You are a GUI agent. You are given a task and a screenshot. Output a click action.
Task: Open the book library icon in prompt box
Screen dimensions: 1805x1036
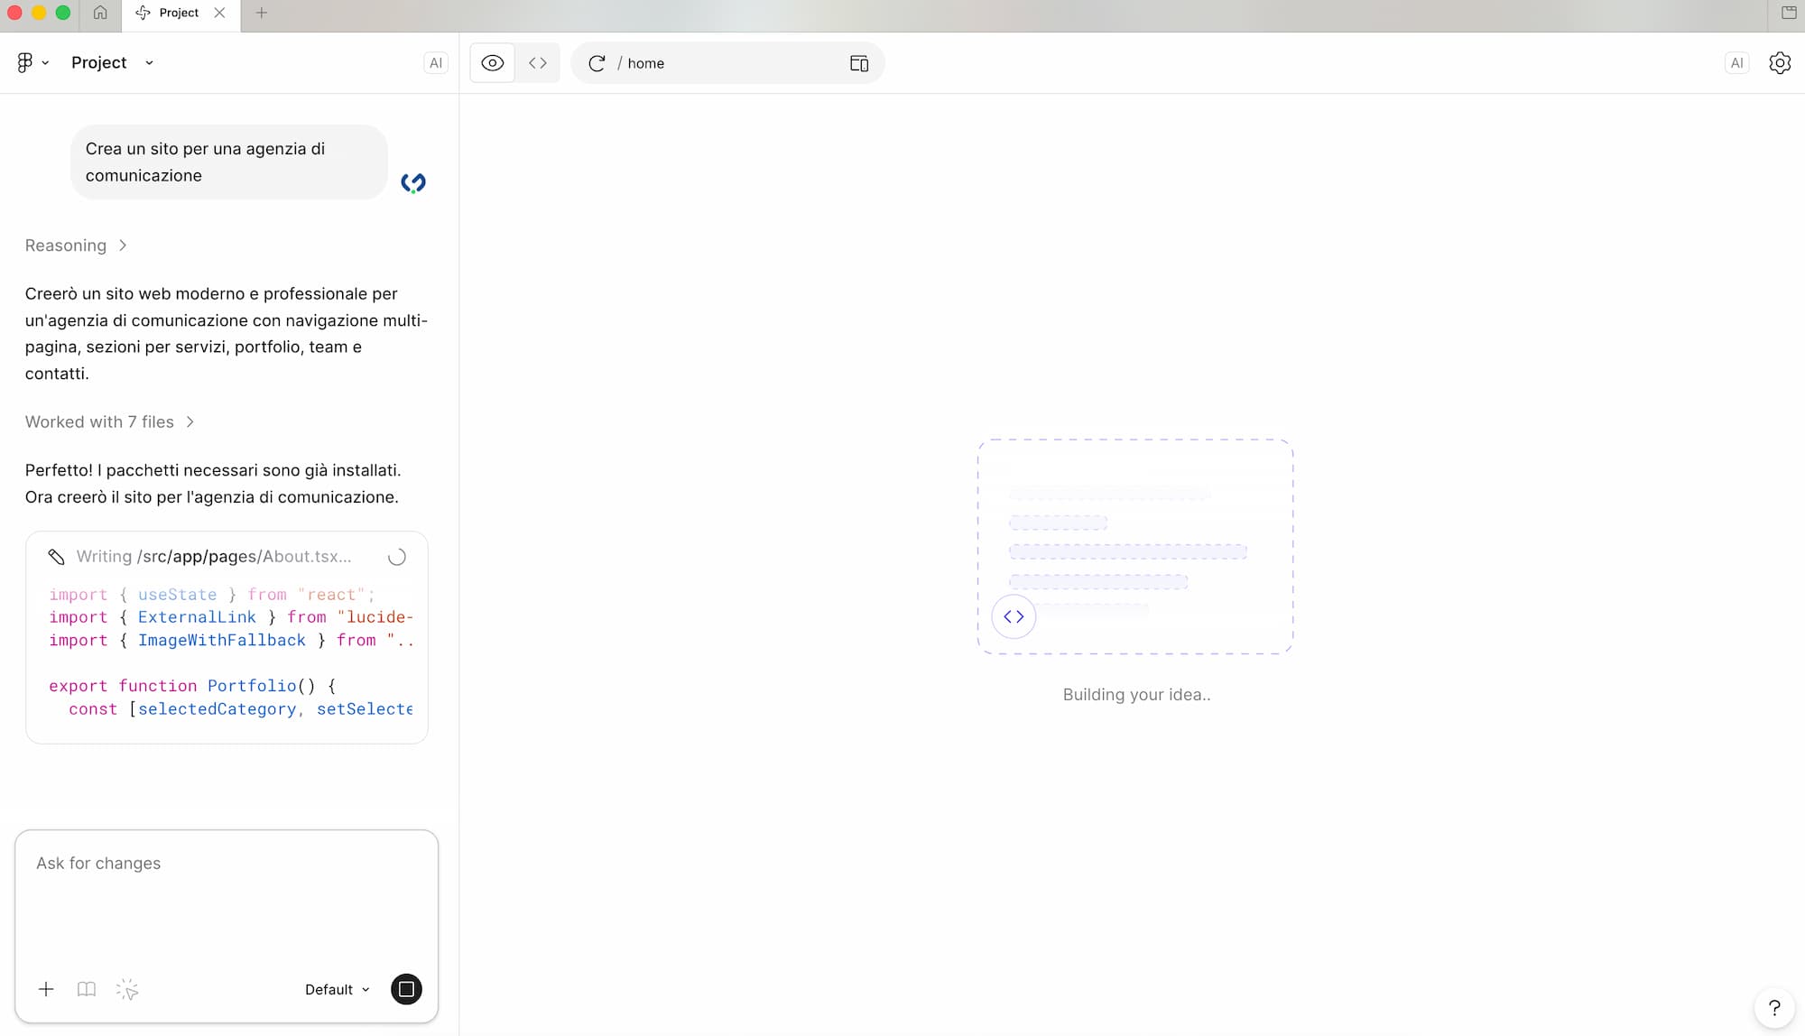(x=87, y=989)
